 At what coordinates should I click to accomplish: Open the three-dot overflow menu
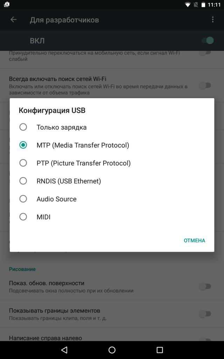[x=212, y=20]
